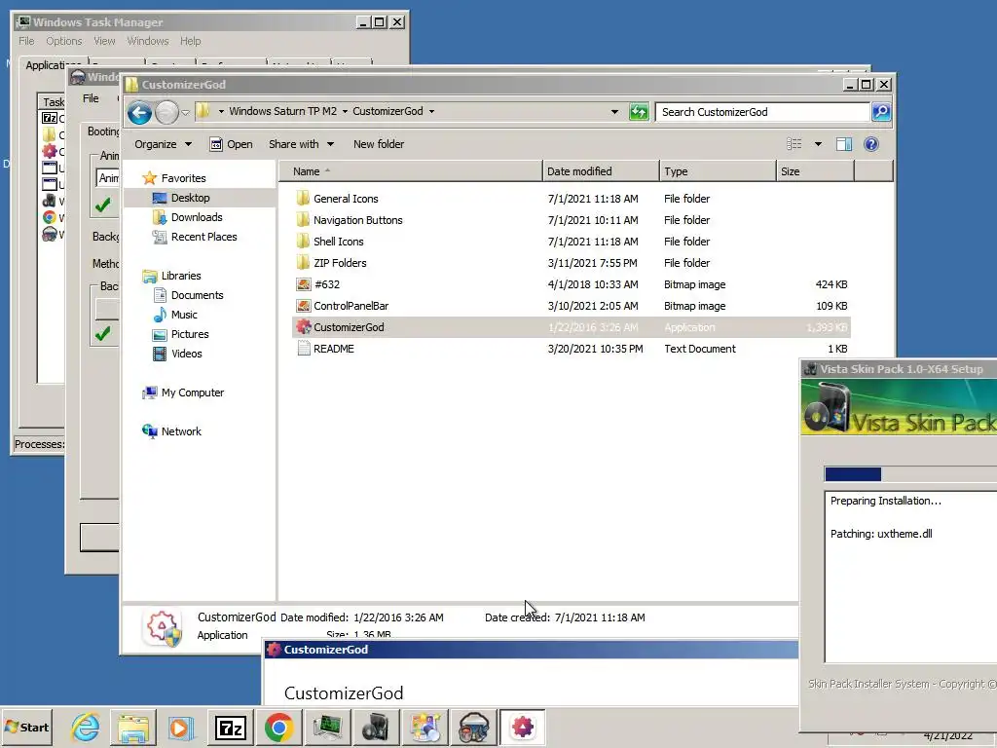Open Google Chrome from the taskbar
Image resolution: width=997 pixels, height=748 pixels.
click(x=278, y=727)
